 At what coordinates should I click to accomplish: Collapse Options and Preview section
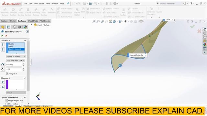[25, 97]
